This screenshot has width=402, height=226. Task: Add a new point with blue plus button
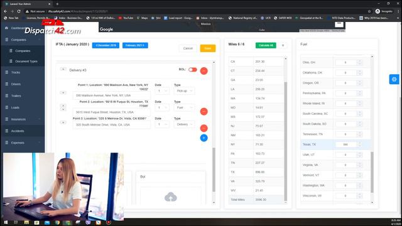tap(204, 138)
